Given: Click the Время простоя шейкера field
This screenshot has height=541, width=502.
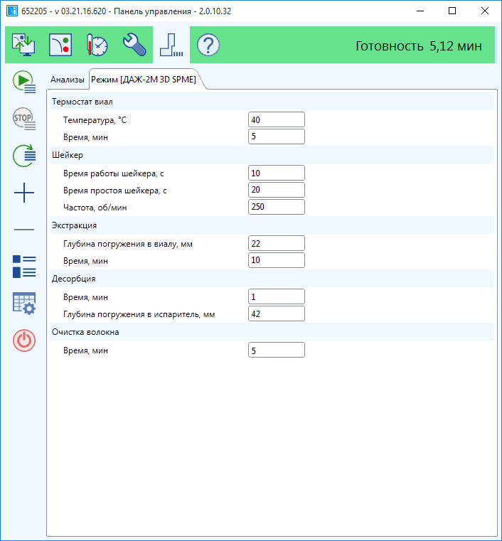Looking at the screenshot, I should click(277, 190).
